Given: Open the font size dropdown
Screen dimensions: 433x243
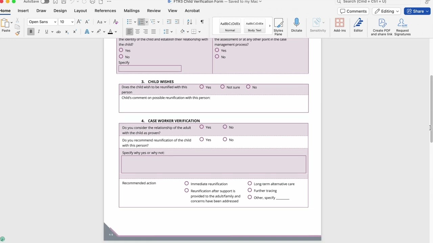Looking at the screenshot, I should click(x=72, y=22).
